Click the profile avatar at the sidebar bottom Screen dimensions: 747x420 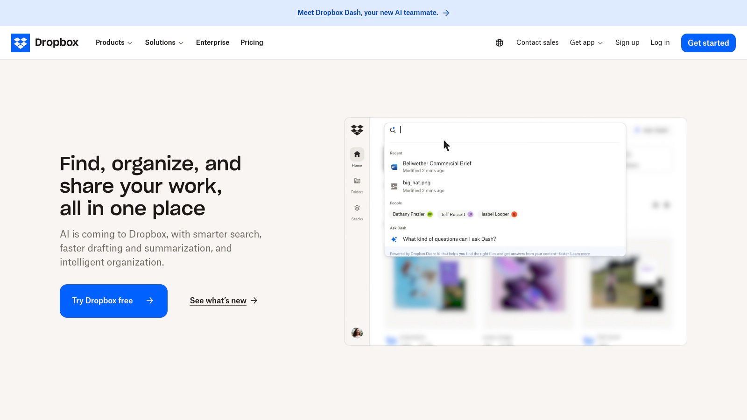(x=357, y=332)
